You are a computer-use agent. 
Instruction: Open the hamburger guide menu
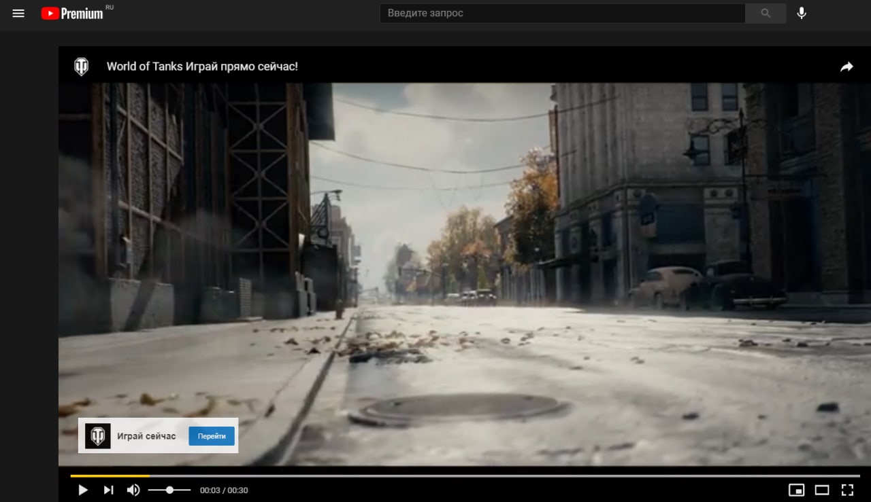[x=18, y=14]
